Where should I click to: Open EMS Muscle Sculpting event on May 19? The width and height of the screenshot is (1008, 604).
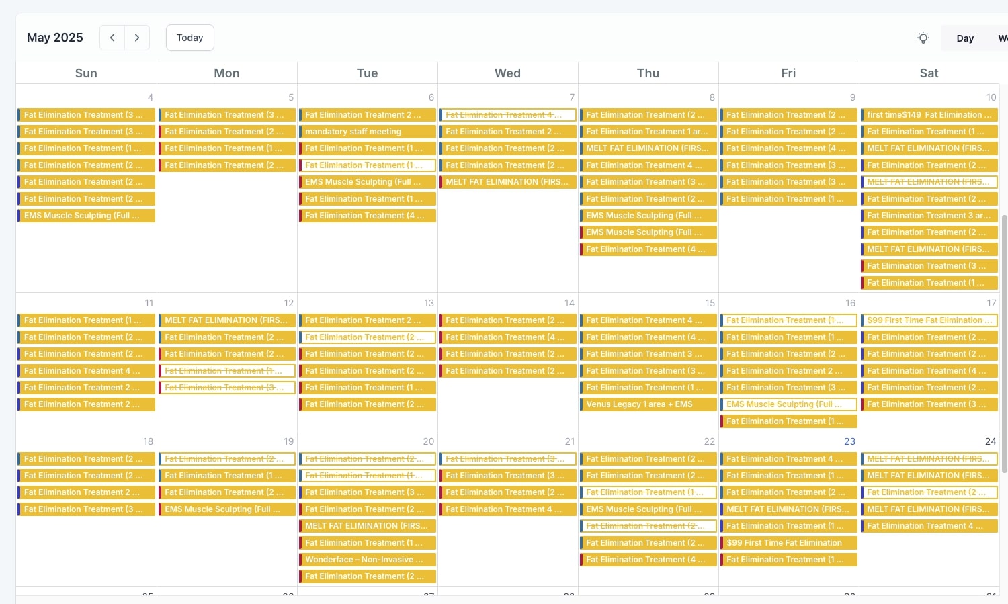click(x=226, y=509)
